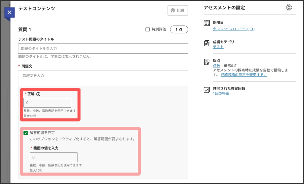Click the 許可された答案回数 icon
304x184 pixels.
pos(207,90)
